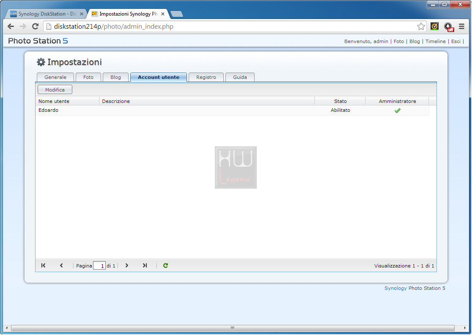Follow the Foto link in top navigation
Image resolution: width=472 pixels, height=335 pixels.
[x=398, y=41]
